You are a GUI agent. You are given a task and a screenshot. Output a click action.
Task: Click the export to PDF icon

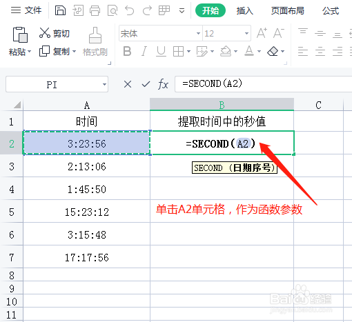(78, 10)
